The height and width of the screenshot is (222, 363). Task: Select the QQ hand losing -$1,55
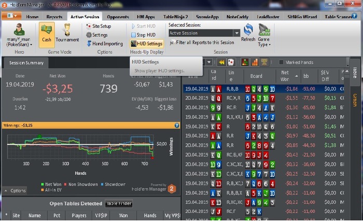(263, 99)
